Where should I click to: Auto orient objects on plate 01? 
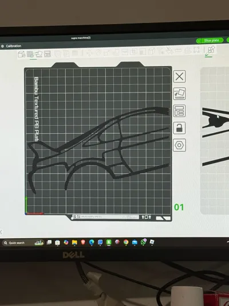tap(179, 94)
